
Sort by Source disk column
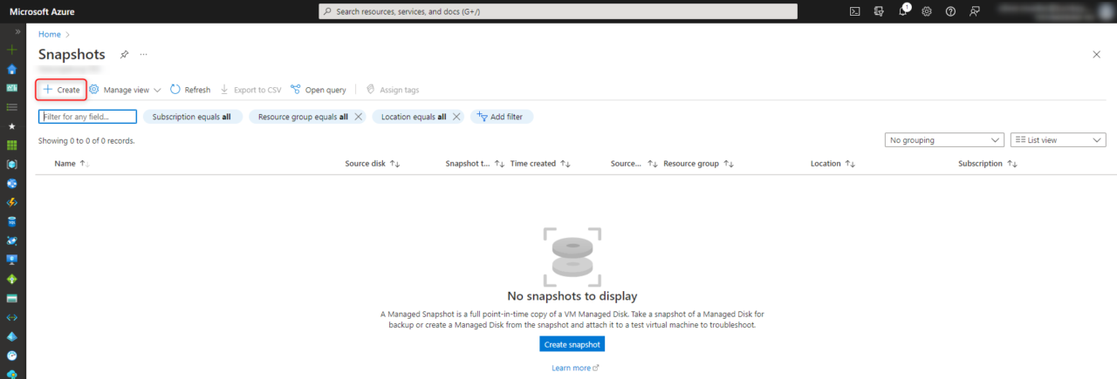(372, 163)
